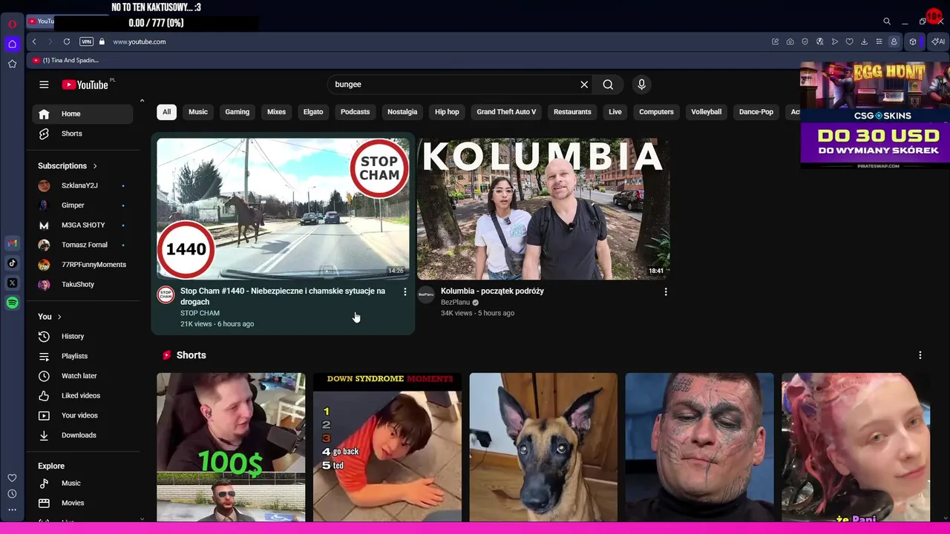Open the shield privacy protection icon
This screenshot has width=950, height=534.
click(x=805, y=42)
